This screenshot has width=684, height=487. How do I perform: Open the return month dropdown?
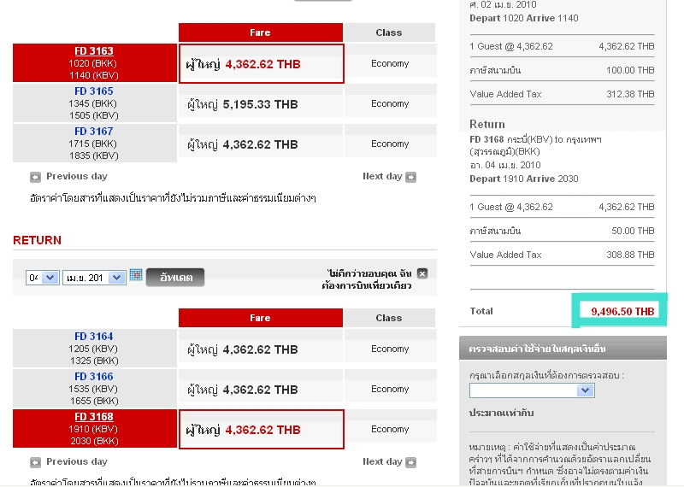[x=94, y=278]
